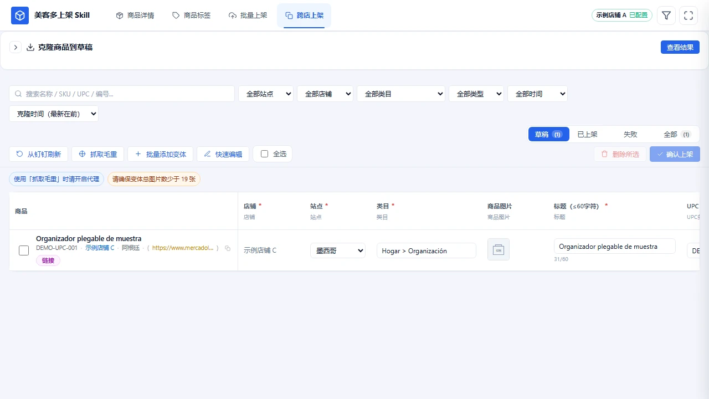The height and width of the screenshot is (399, 709).
Task: Click the product name Organizador plegable de muestra
Action: coord(89,238)
